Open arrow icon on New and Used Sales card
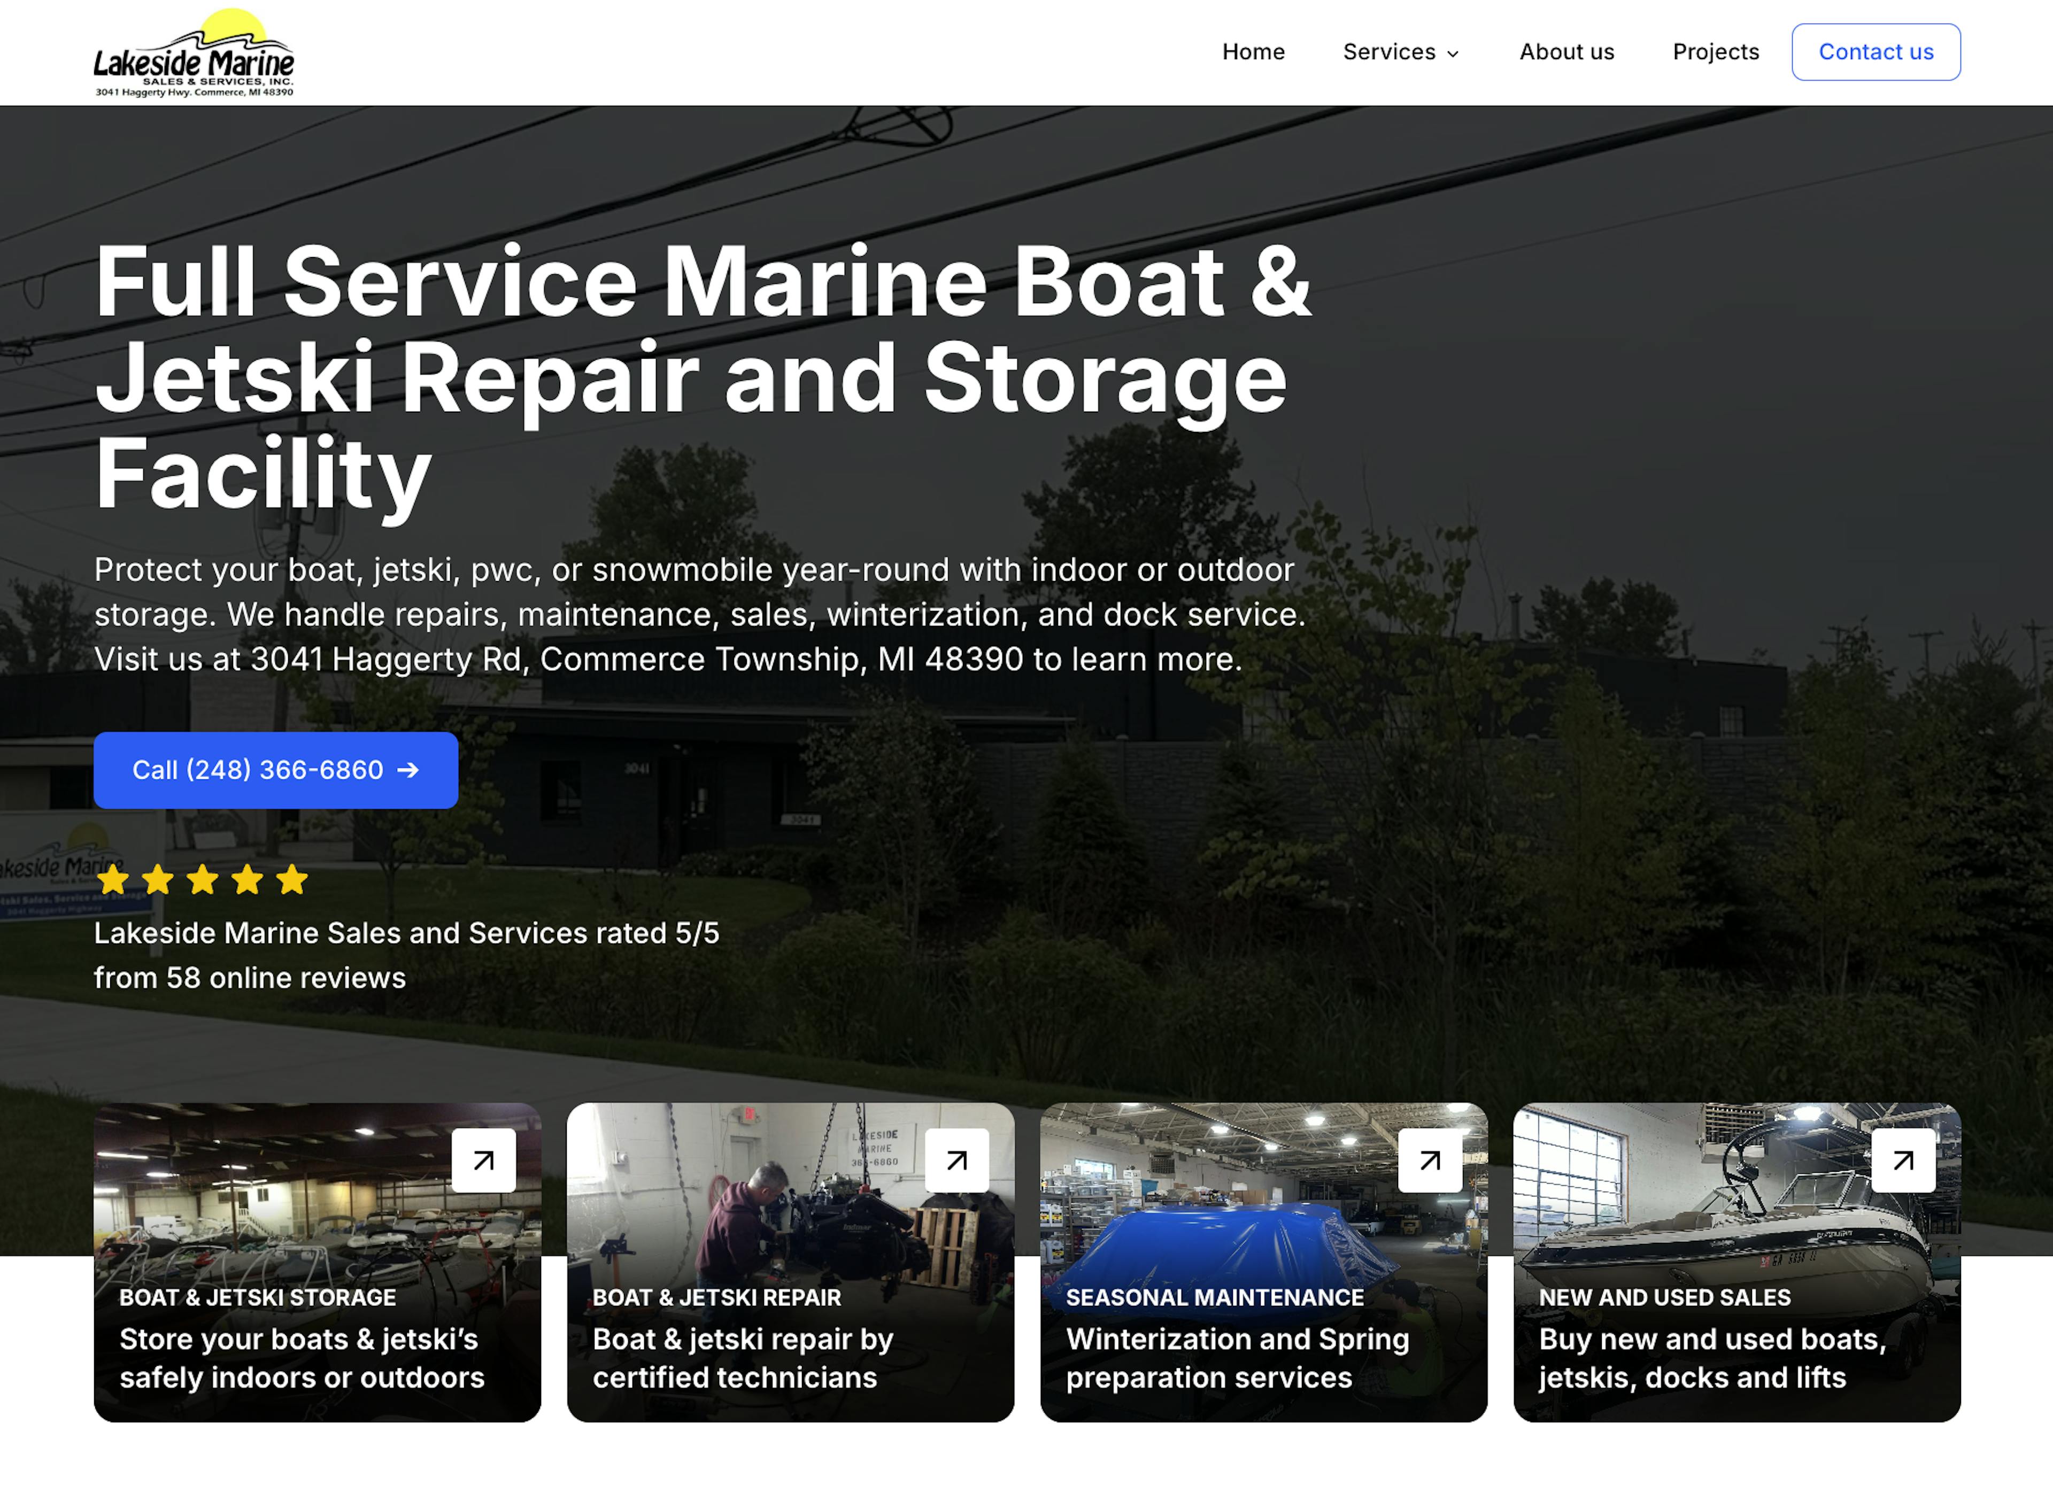This screenshot has width=2053, height=1493. [1904, 1160]
